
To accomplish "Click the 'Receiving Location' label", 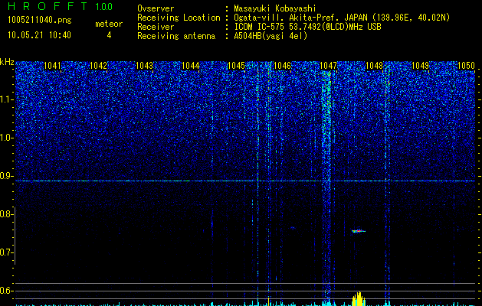I will (179, 18).
